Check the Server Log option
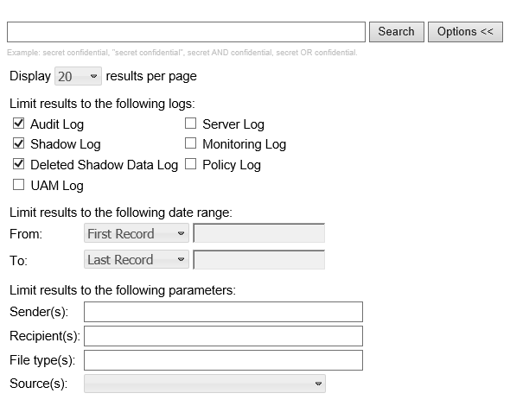Screen dimensions: 510x406 [x=190, y=124]
